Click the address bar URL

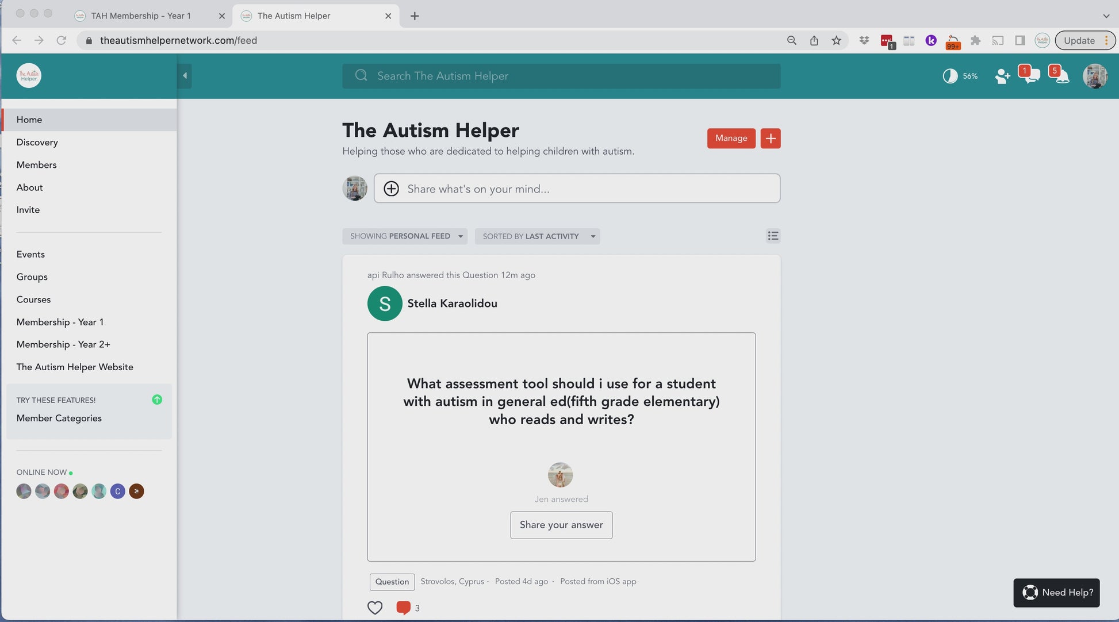[178, 40]
